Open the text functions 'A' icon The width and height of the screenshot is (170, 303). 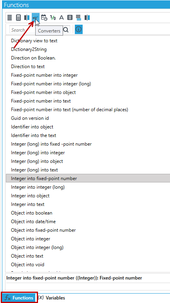click(x=61, y=18)
